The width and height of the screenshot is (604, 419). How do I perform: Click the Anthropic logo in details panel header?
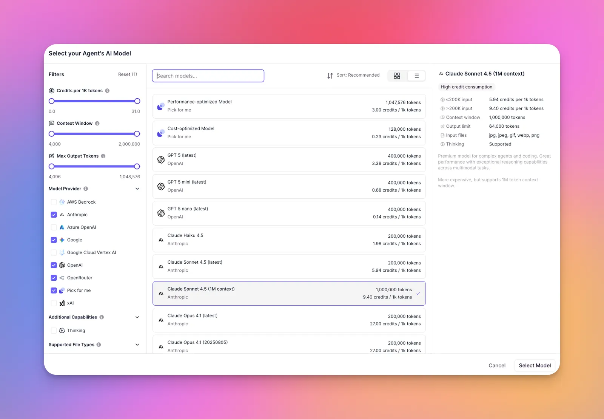[441, 74]
